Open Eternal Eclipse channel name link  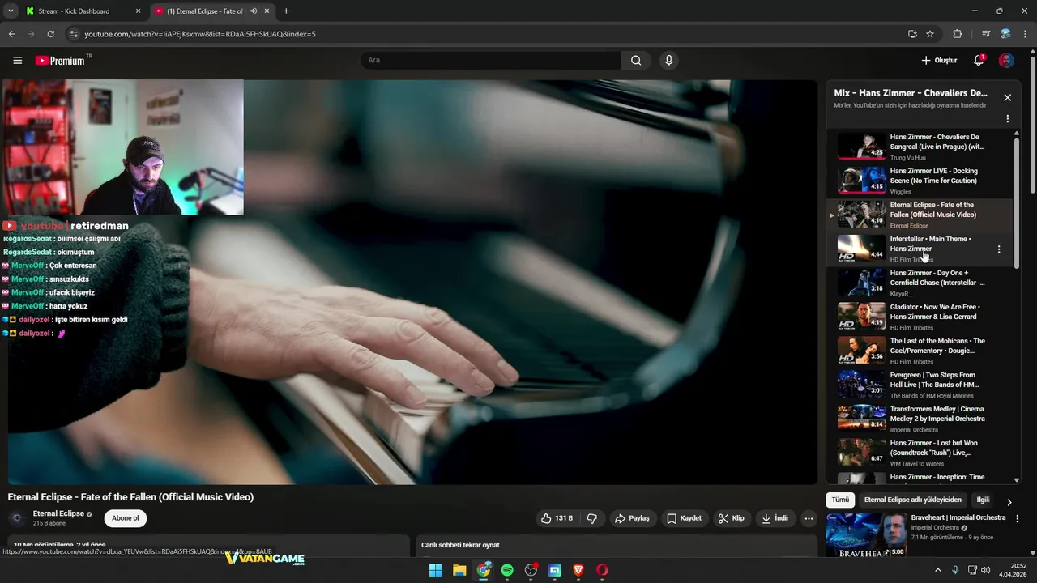pos(58,513)
